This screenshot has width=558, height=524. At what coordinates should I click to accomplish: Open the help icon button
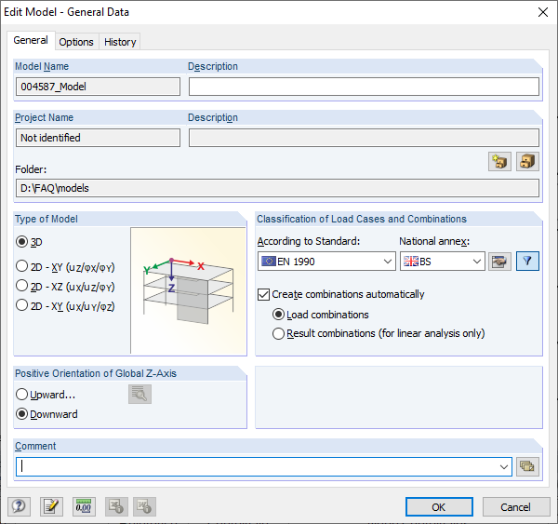pos(19,506)
